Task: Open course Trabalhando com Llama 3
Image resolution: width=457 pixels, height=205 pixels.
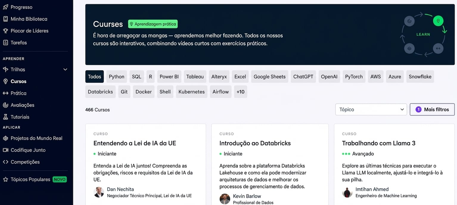Action: click(x=379, y=143)
